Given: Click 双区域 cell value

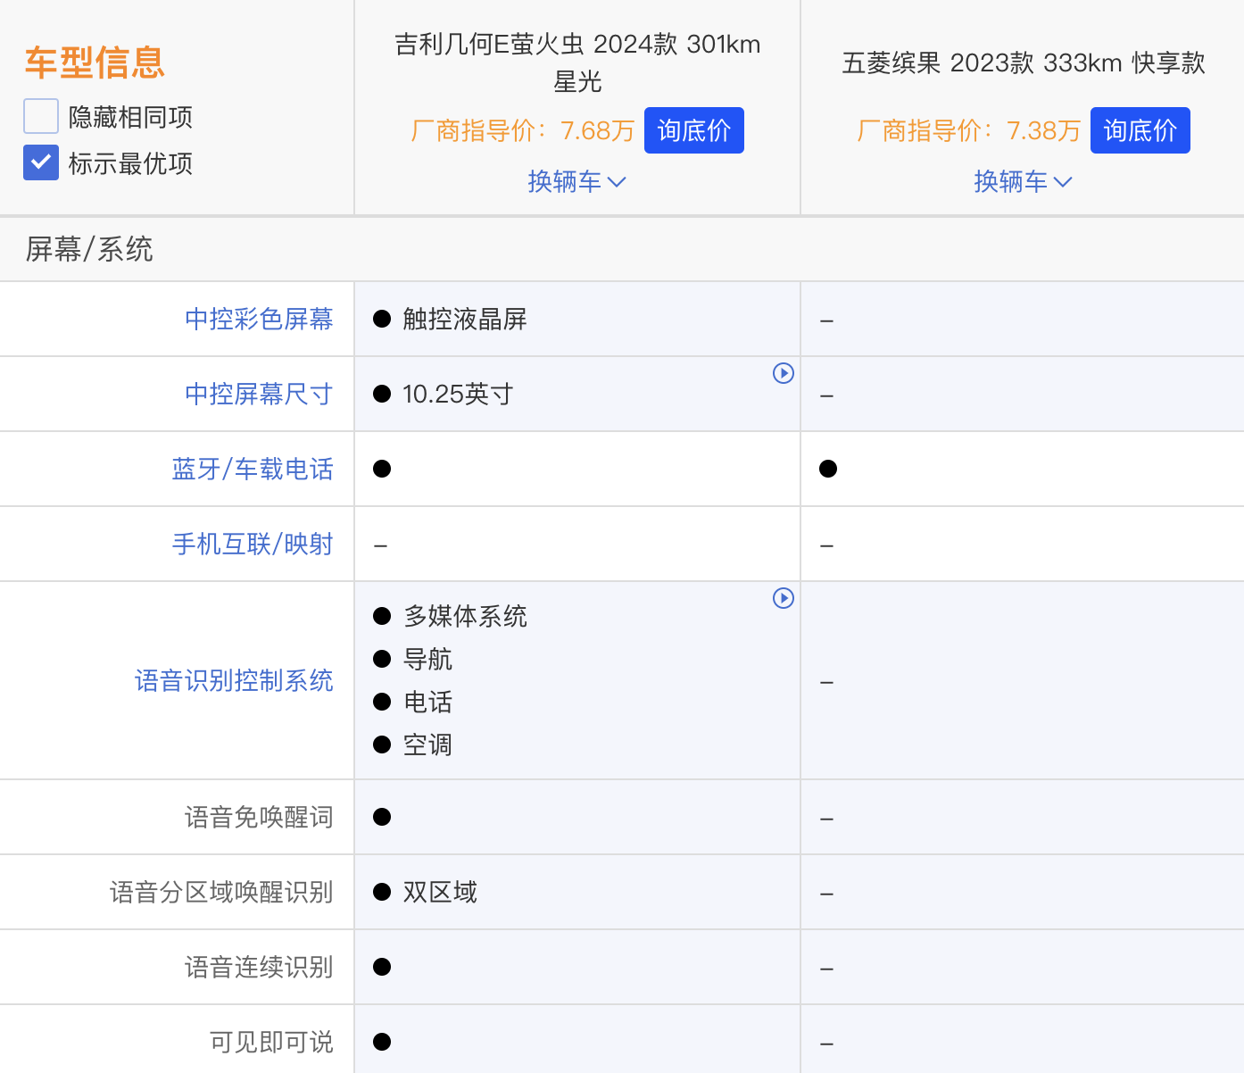Looking at the screenshot, I should [440, 892].
